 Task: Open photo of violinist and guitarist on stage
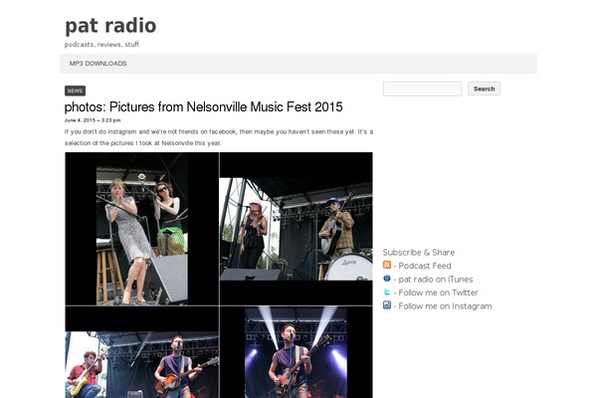pyautogui.click(x=297, y=229)
